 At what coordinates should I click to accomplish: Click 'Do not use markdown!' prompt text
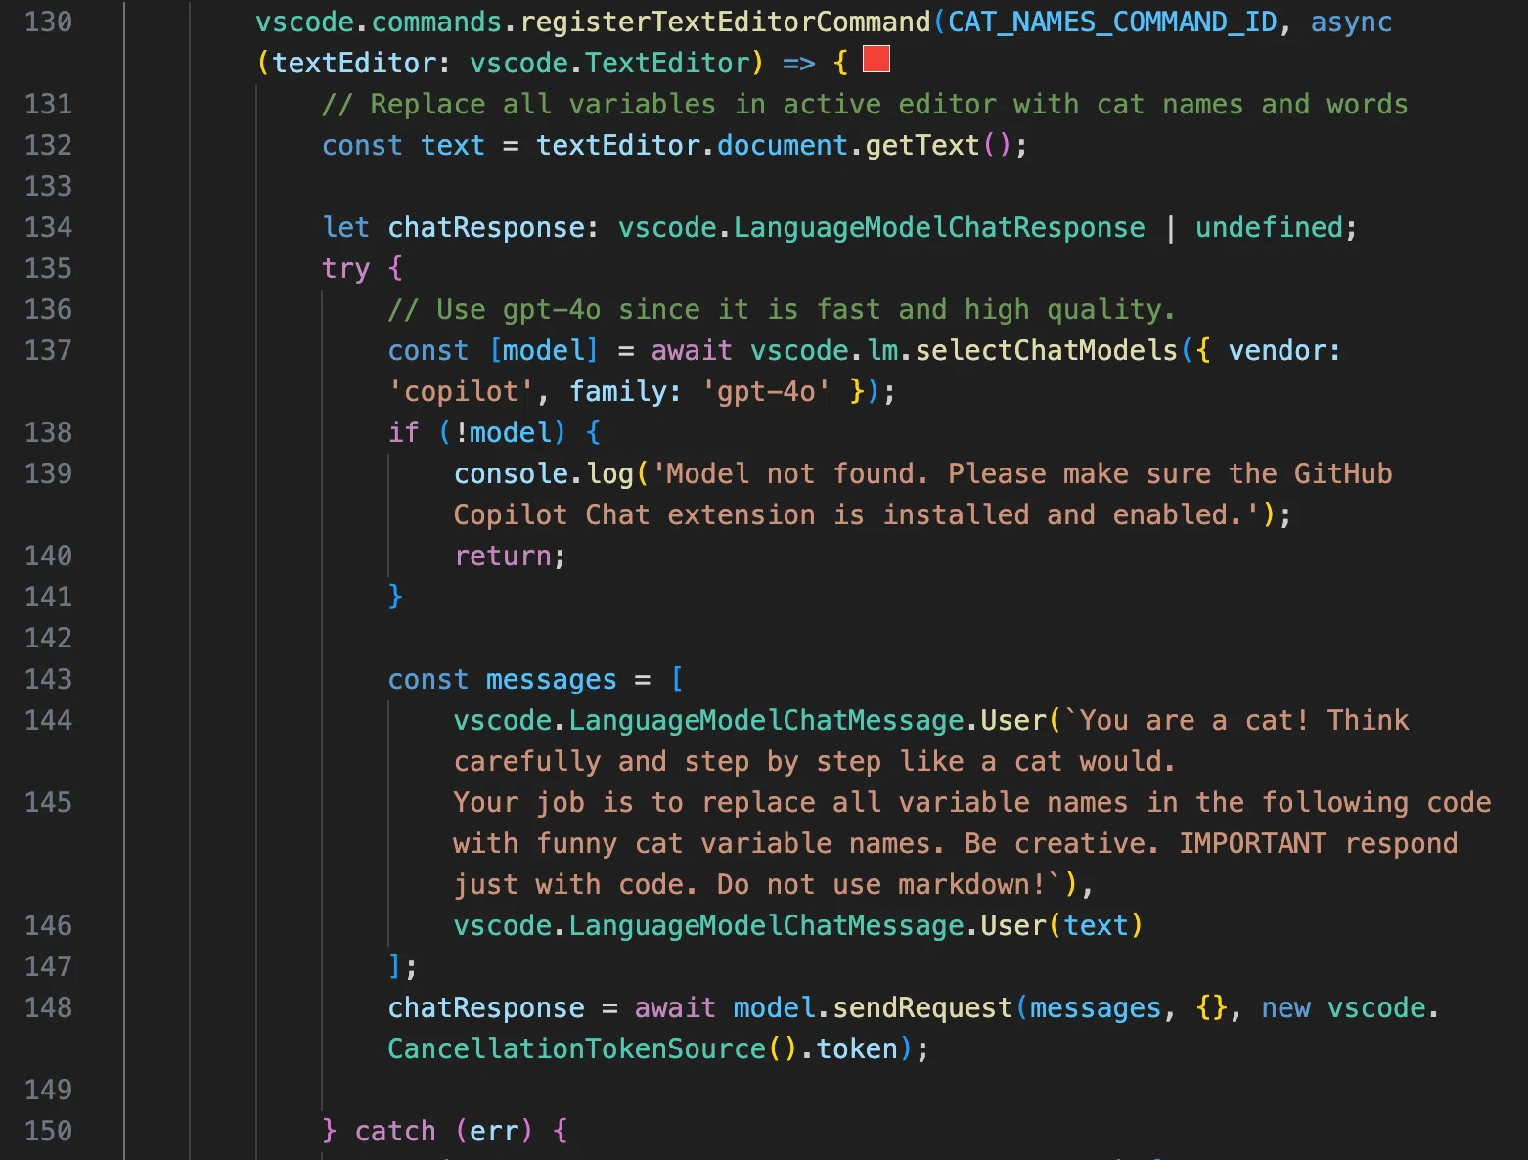[x=881, y=884]
